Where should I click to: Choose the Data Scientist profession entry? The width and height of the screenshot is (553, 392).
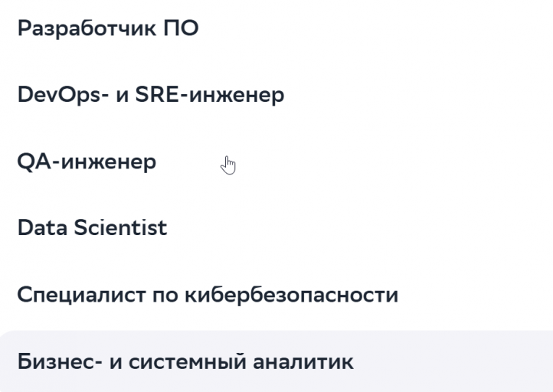(x=276, y=227)
